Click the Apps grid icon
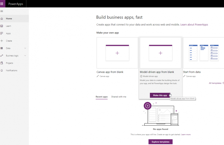 click(x=2, y=33)
